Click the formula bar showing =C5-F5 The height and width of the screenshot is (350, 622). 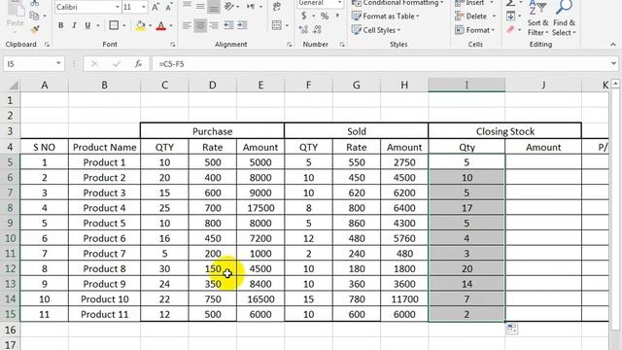pos(380,64)
